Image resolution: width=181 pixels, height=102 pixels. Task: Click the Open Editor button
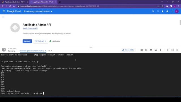pos(128,50)
